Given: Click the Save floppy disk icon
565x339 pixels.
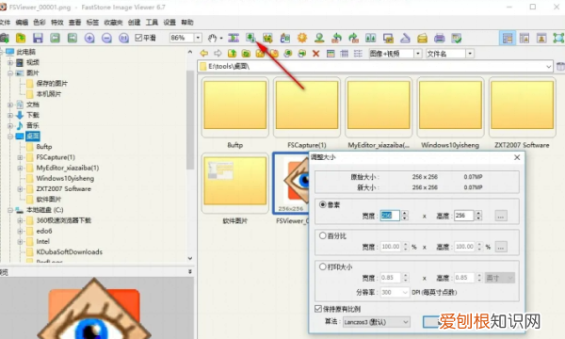Looking at the screenshot, I should 38,38.
